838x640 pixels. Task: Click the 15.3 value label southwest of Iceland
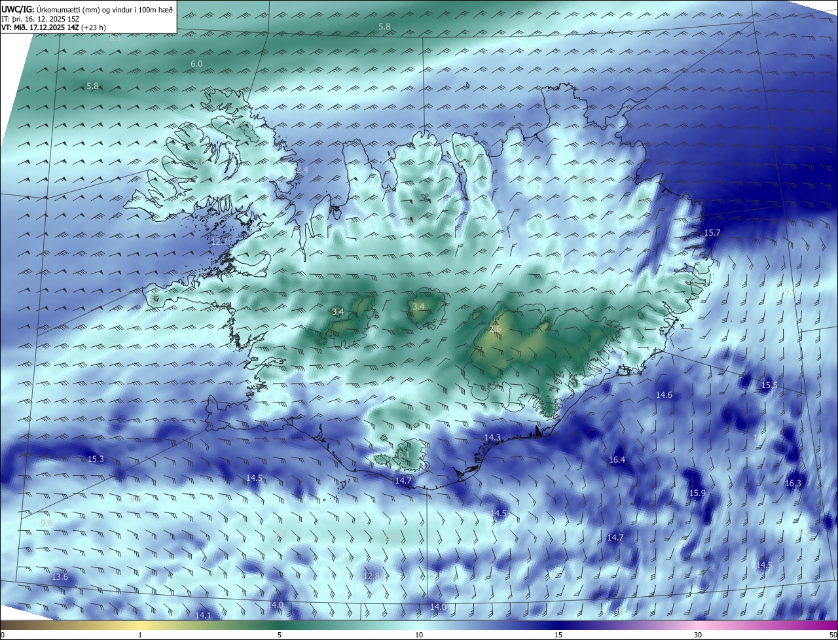(x=96, y=459)
